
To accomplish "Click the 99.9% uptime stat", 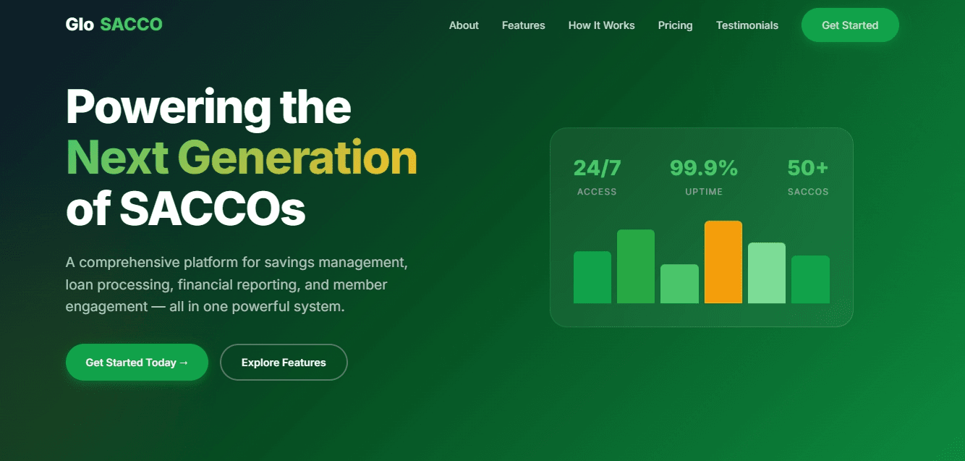I will (x=704, y=177).
